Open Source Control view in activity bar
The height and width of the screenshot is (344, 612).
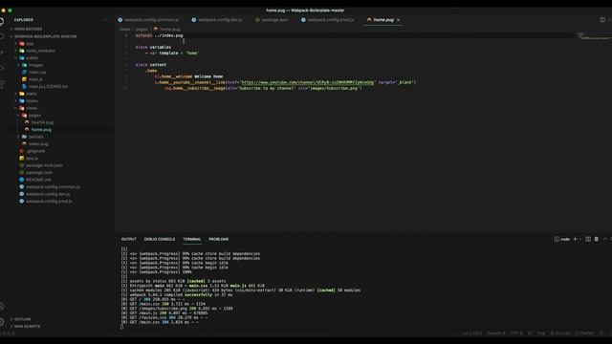click(x=2, y=53)
